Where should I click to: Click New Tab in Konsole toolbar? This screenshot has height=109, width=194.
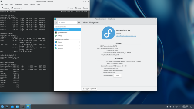(x=5, y=8)
